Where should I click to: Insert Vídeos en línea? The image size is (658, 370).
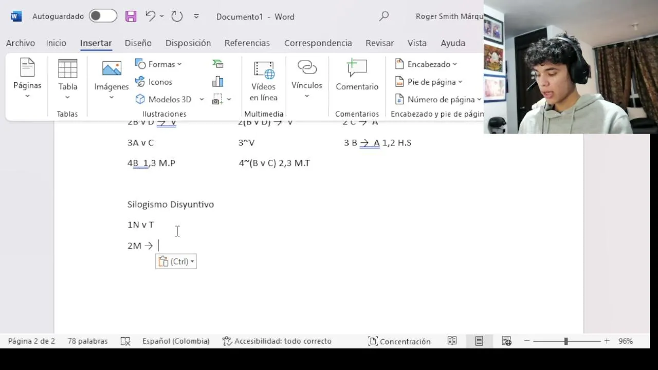(263, 81)
